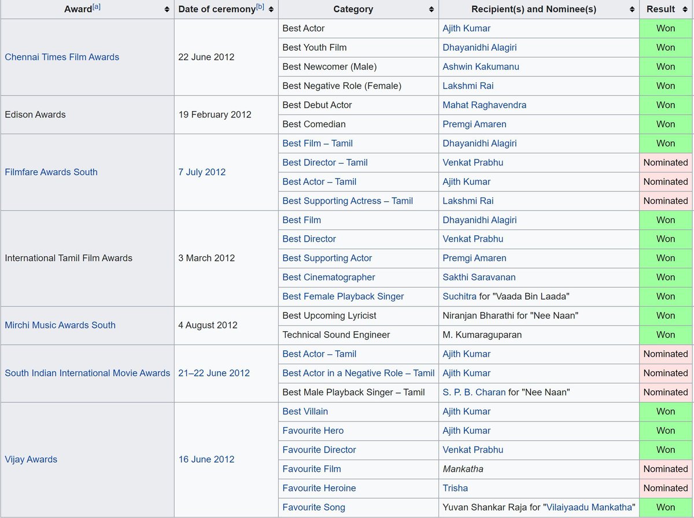Image resolution: width=694 pixels, height=518 pixels.
Task: Open Best Cinematographer category link
Action: pyautogui.click(x=329, y=277)
